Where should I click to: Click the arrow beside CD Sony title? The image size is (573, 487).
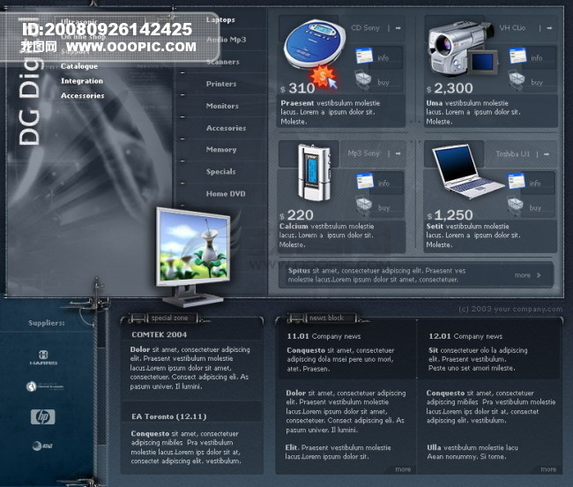point(398,28)
